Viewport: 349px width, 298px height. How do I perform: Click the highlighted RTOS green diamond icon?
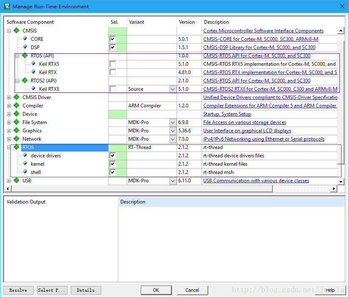17,147
